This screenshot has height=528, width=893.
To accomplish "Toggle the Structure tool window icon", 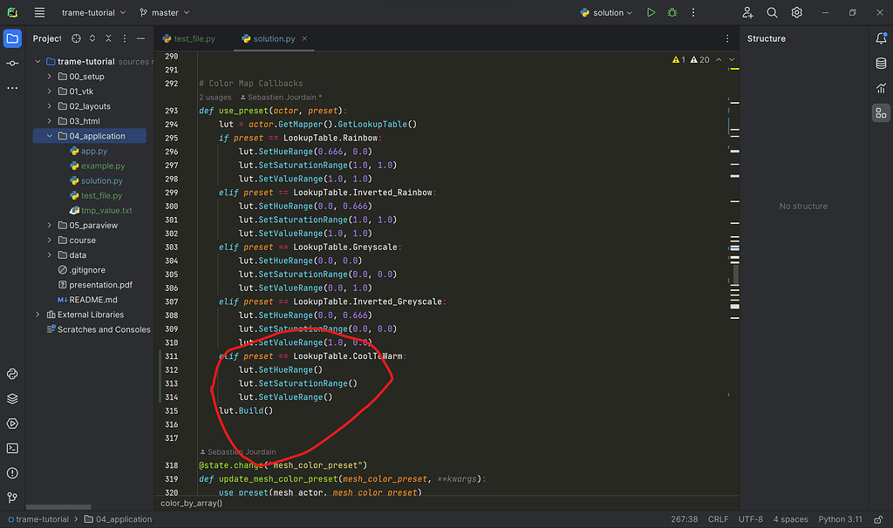I will (881, 112).
